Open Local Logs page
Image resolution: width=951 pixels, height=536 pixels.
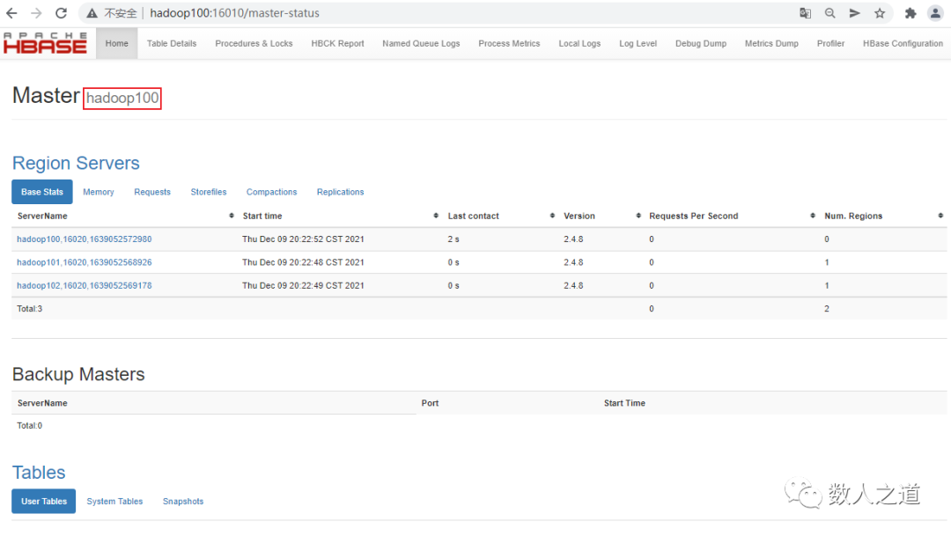(579, 44)
